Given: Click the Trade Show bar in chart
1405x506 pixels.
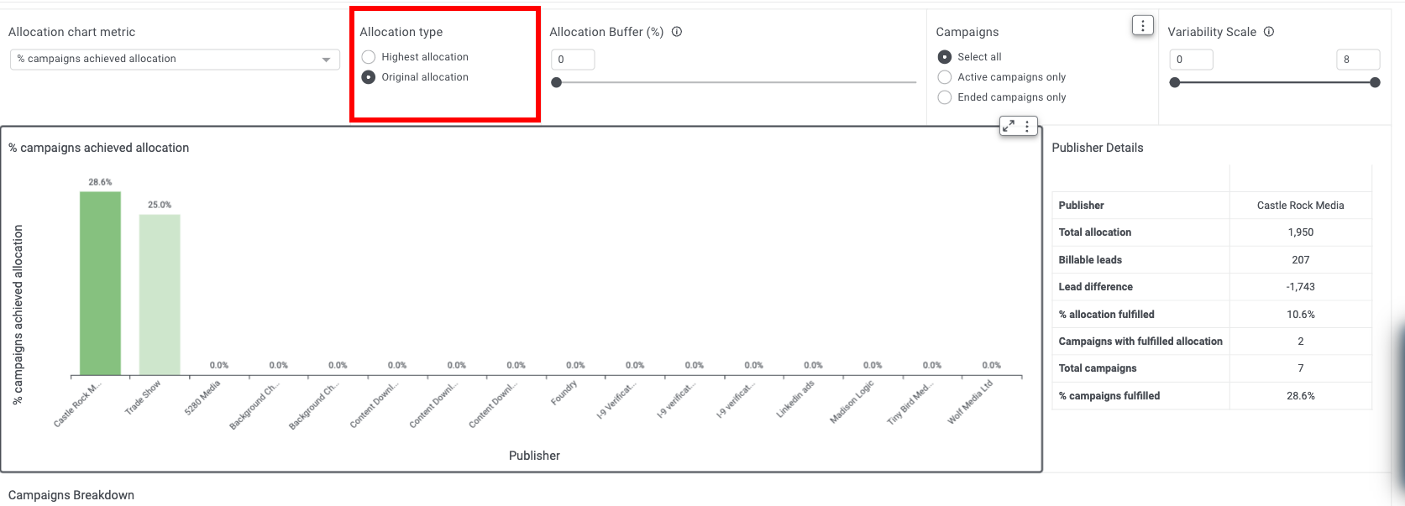Looking at the screenshot, I should point(160,295).
